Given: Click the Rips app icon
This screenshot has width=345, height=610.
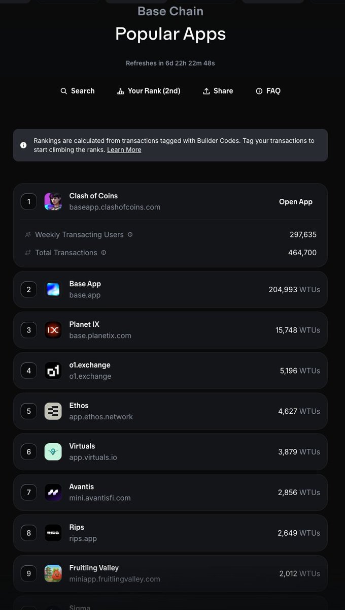Looking at the screenshot, I should 53,533.
